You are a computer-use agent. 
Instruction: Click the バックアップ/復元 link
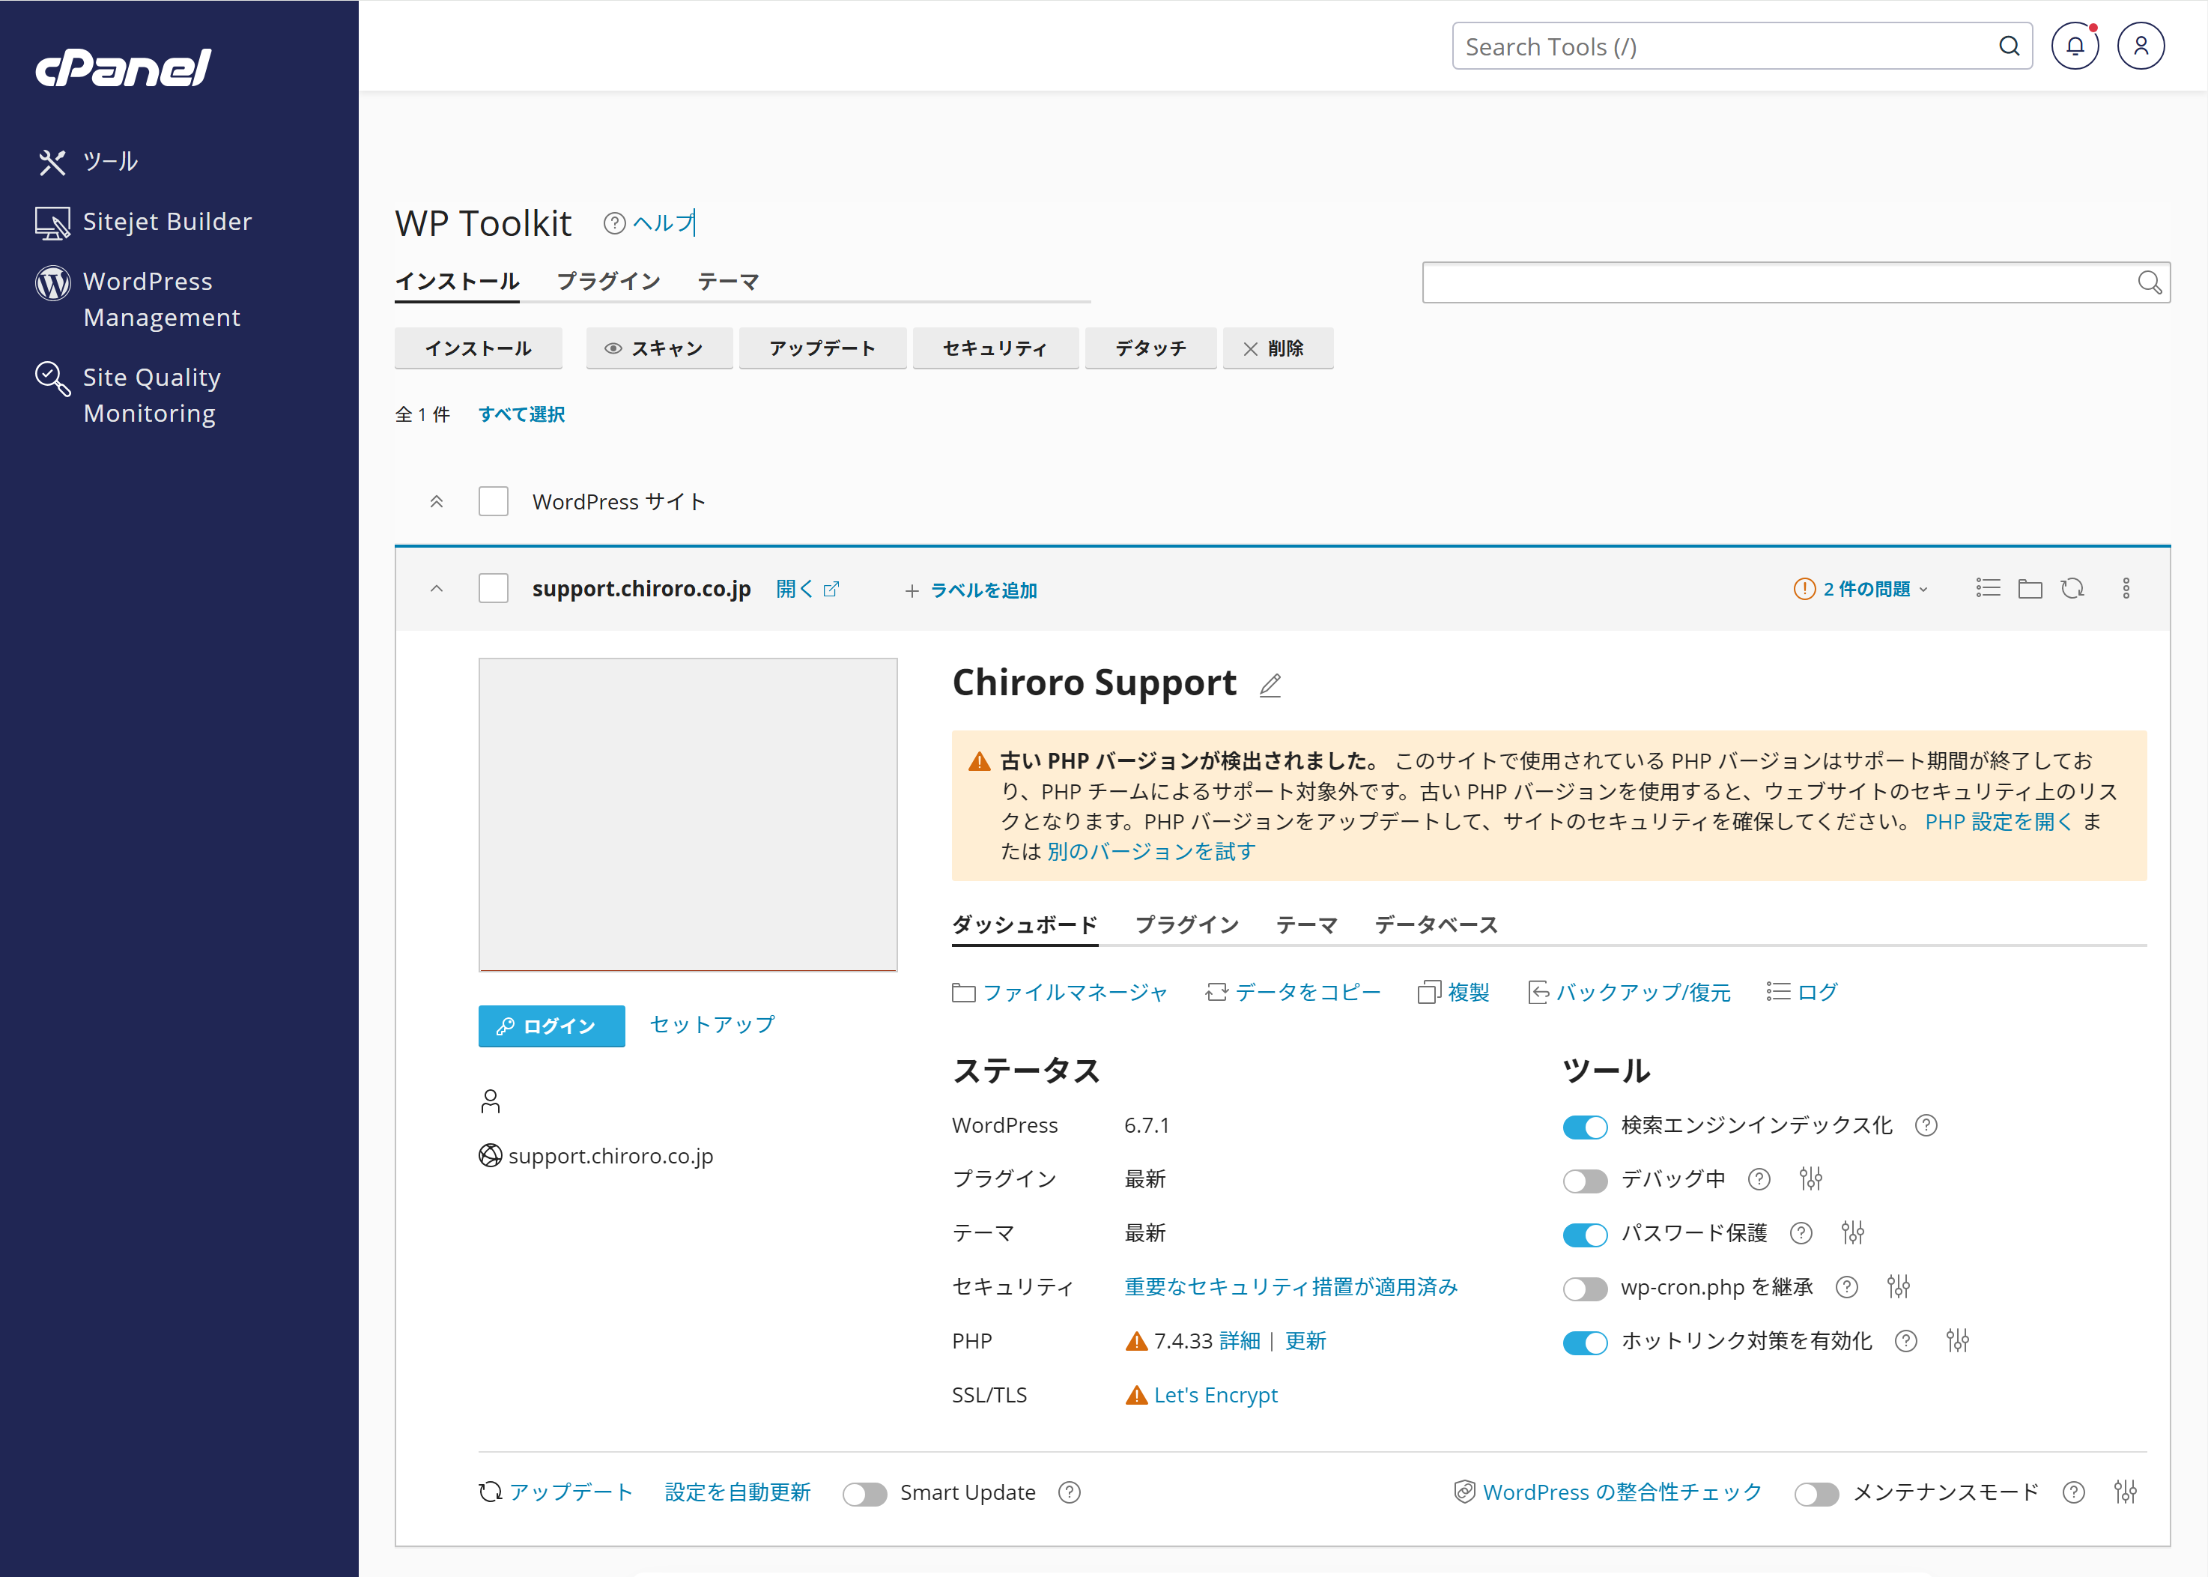1630,993
